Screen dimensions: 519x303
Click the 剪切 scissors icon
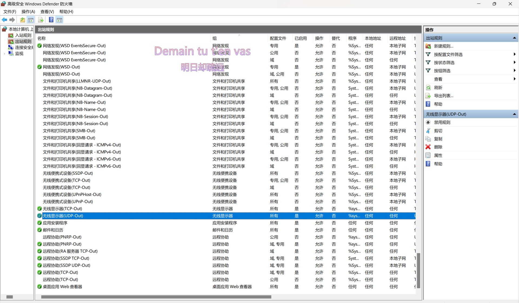pyautogui.click(x=428, y=131)
